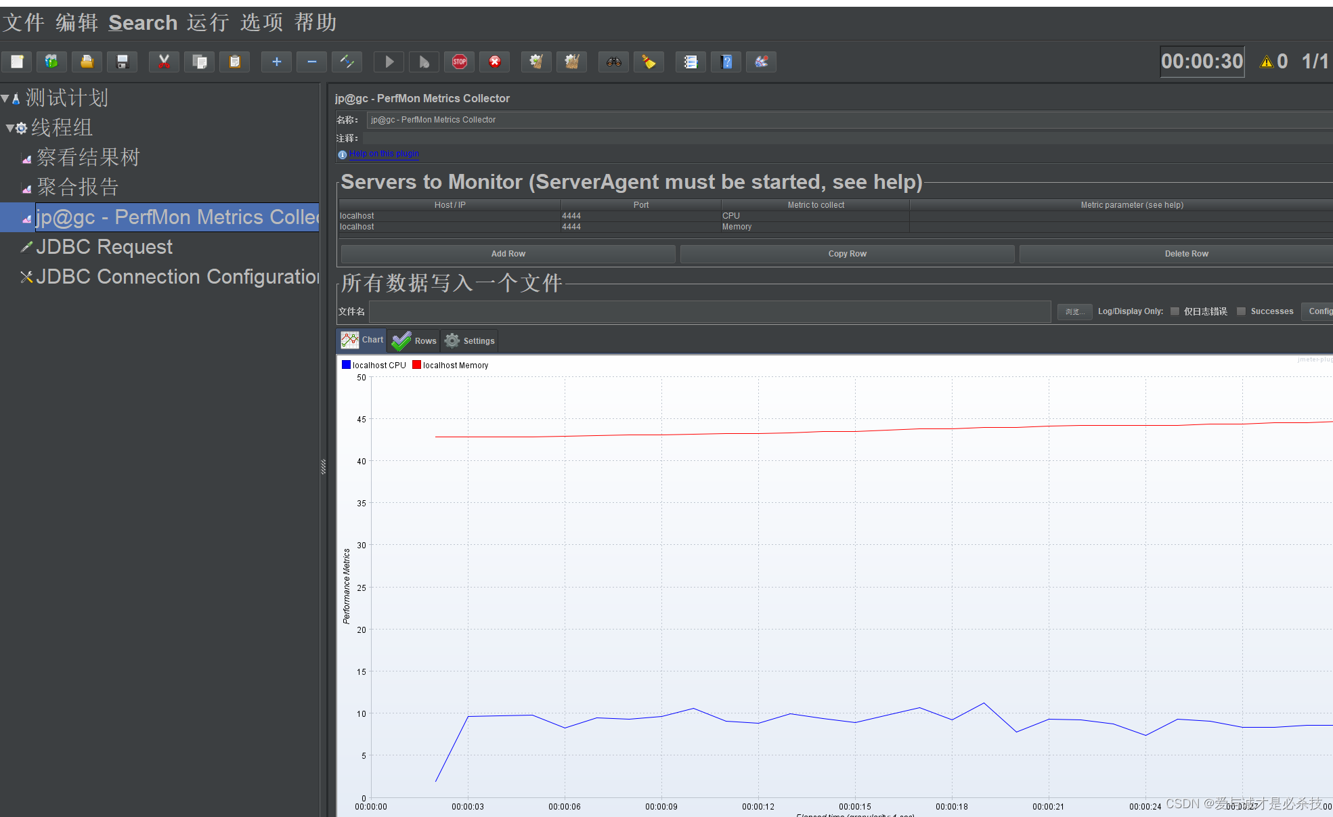Image resolution: width=1333 pixels, height=817 pixels.
Task: Click the blue localhost CPU legend swatch
Action: (347, 365)
